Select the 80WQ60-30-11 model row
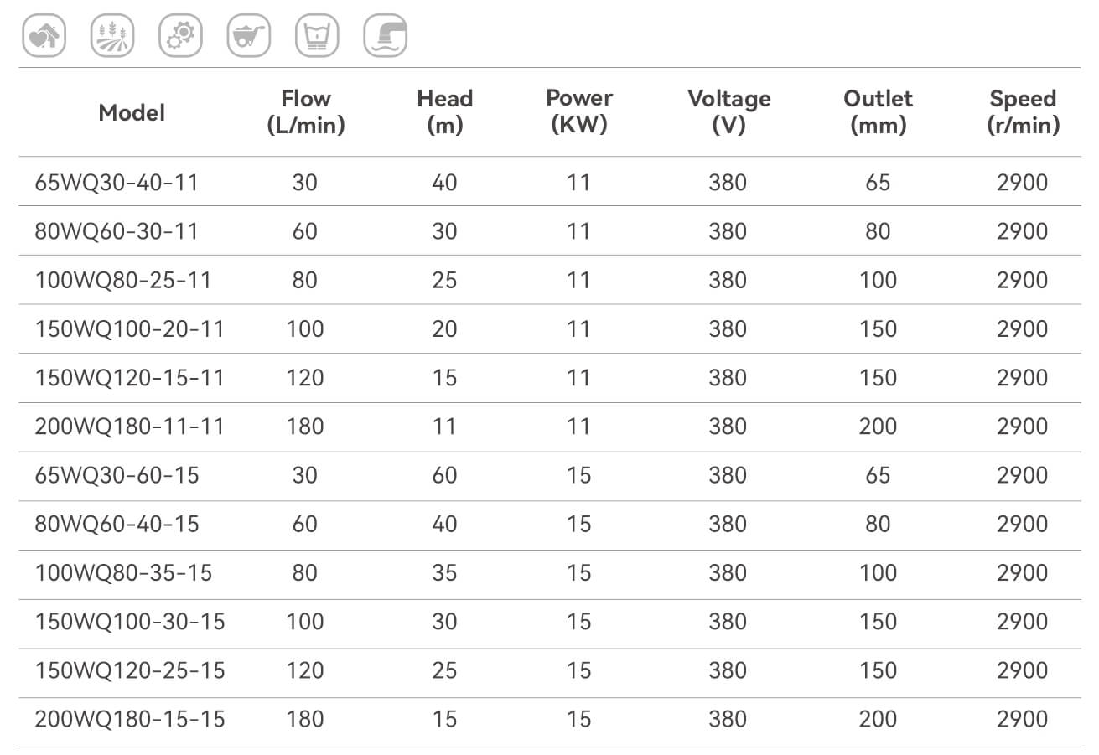Image resolution: width=1099 pixels, height=755 pixels. coord(117,230)
